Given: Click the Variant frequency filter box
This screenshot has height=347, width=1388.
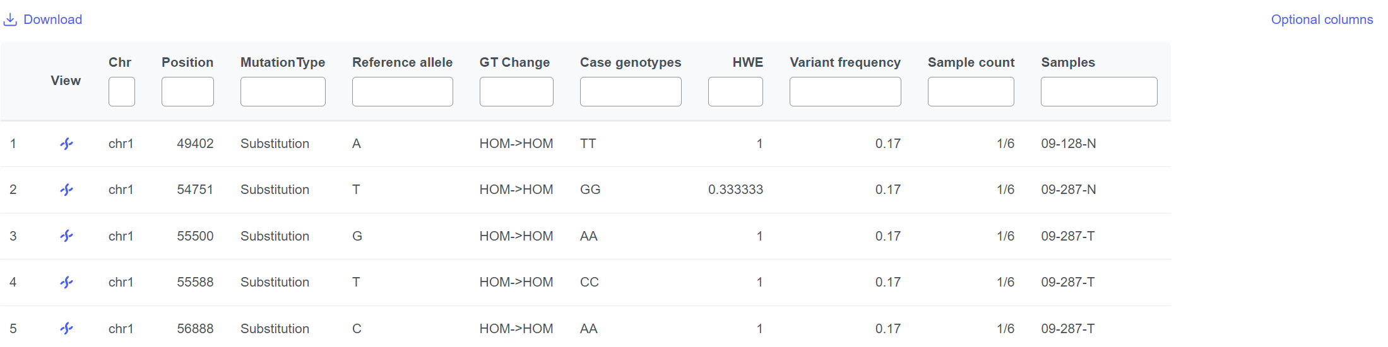Looking at the screenshot, I should [845, 92].
